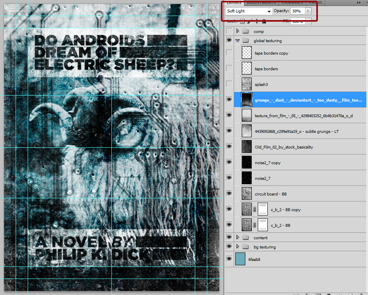The width and height of the screenshot is (368, 295).
Task: Select the 6faab8 solid color thumbnail
Action: tap(240, 259)
